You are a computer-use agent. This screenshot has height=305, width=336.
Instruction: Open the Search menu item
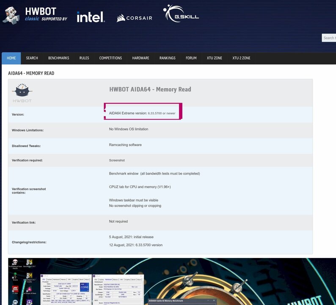click(x=32, y=58)
